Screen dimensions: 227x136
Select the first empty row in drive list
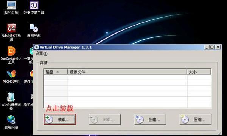click(127, 77)
